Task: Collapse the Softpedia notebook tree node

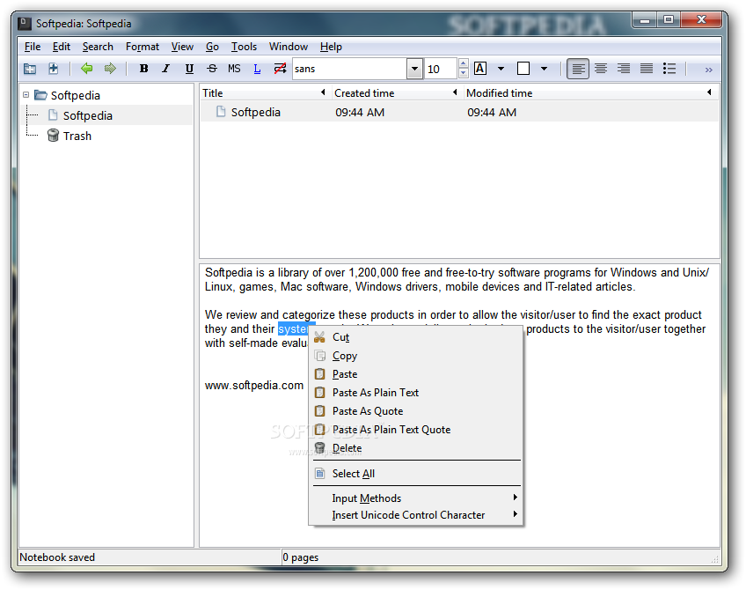Action: click(x=26, y=95)
